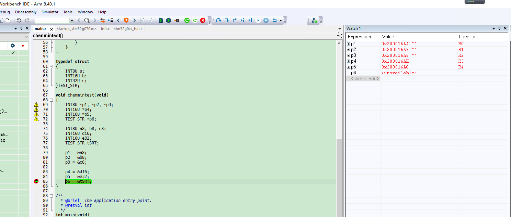Switch to stm32g0xx_hal.c tab
Viewport: 511px width, 217px height.
128,29
